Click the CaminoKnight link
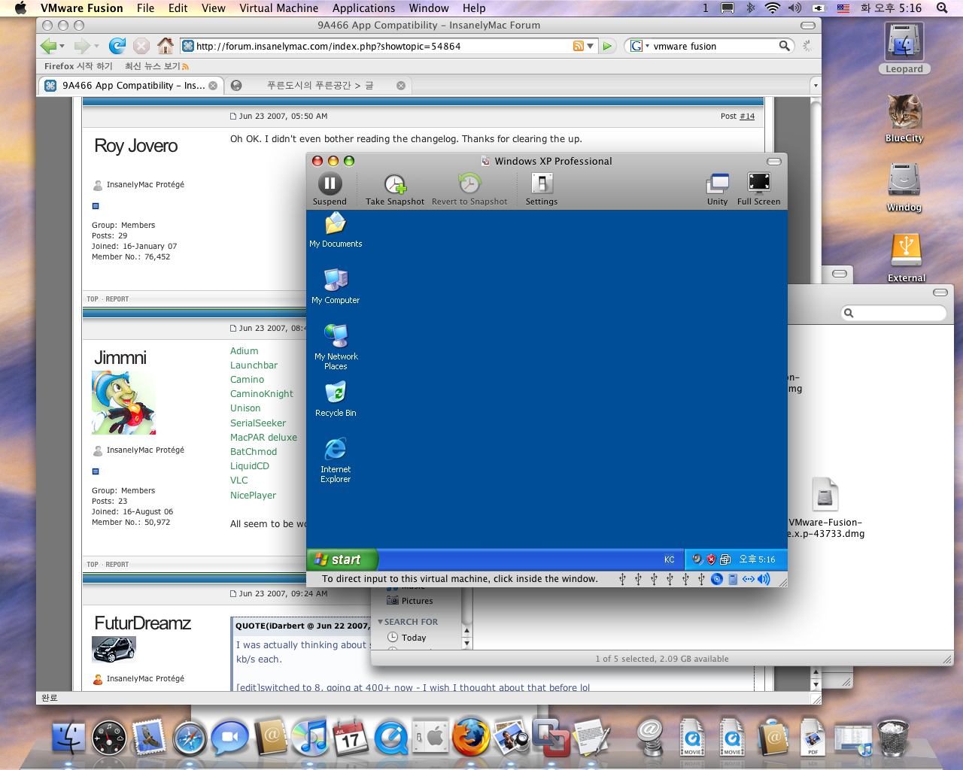This screenshot has width=963, height=770. [262, 394]
